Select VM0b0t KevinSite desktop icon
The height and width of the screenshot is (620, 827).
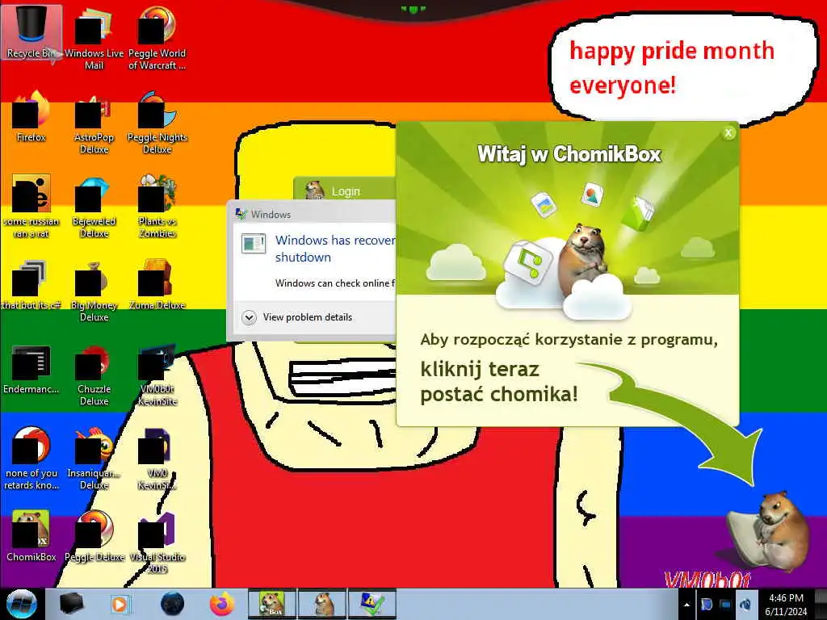point(157,375)
